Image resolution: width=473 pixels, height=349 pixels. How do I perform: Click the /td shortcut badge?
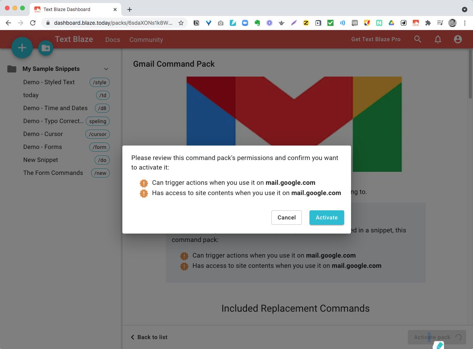click(x=103, y=95)
